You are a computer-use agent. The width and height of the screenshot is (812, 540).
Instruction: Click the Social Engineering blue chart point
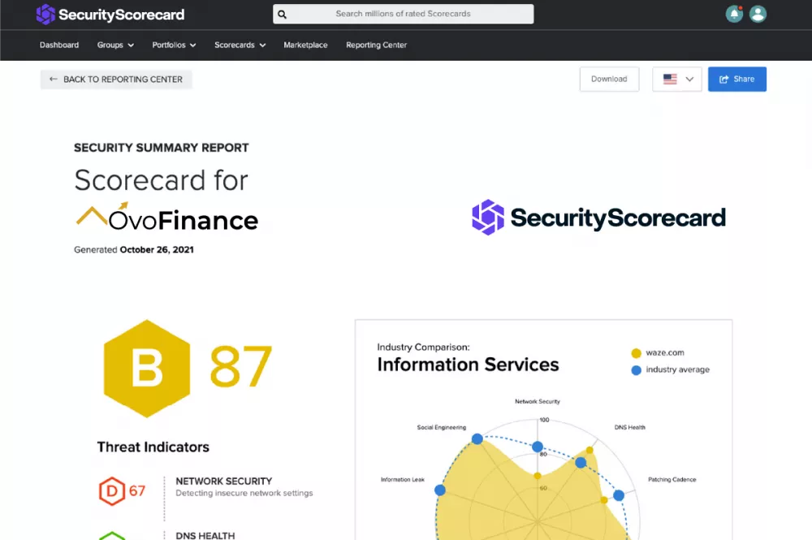point(477,439)
